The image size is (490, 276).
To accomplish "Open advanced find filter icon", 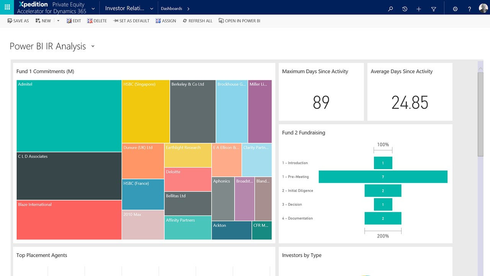I will coord(433,9).
